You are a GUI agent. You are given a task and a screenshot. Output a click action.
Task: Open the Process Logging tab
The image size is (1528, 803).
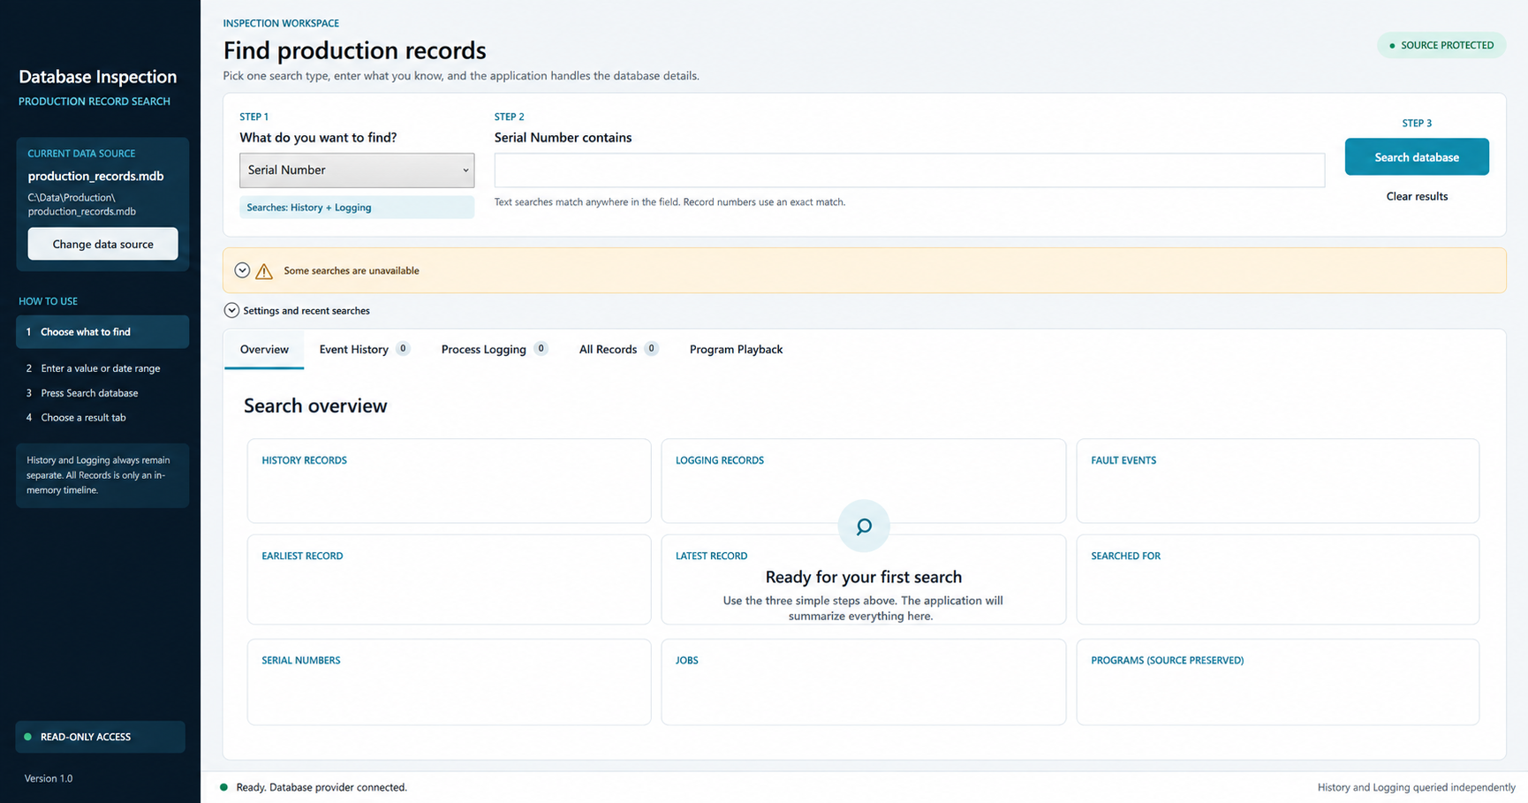click(494, 350)
